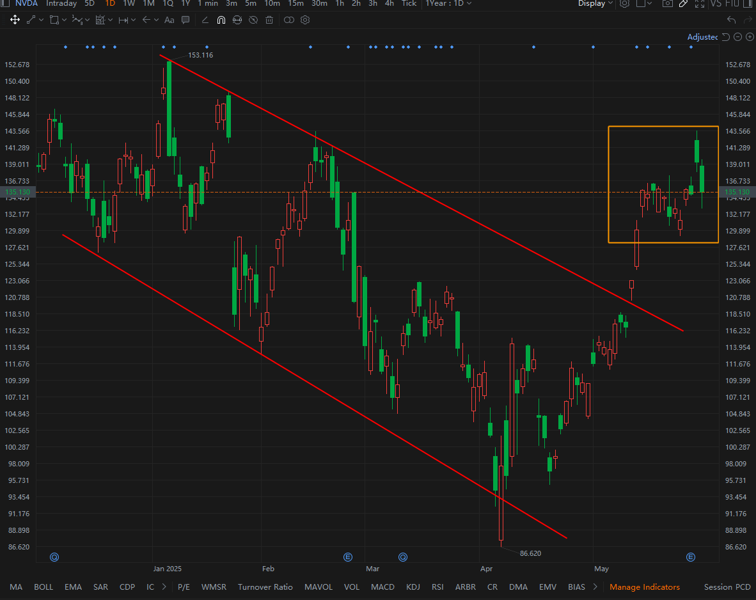
Task: Toggle the Turnover Ratio indicator
Action: point(265,587)
